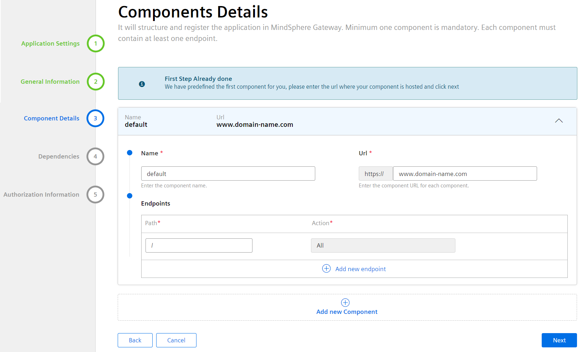Click step 4 circle for Dependencies

coord(95,156)
